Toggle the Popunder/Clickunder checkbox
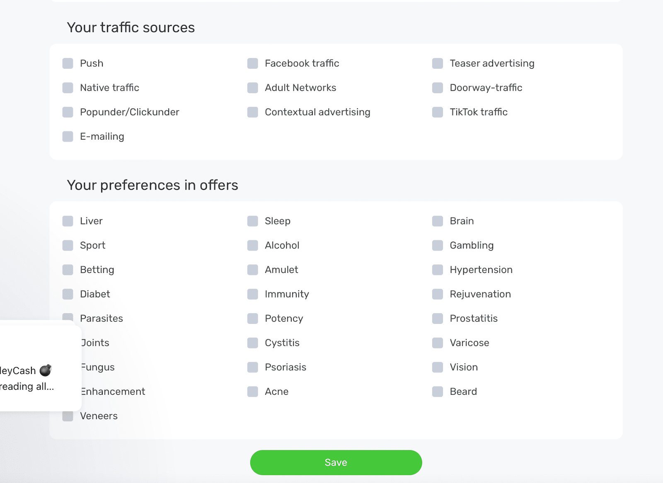 [x=68, y=112]
